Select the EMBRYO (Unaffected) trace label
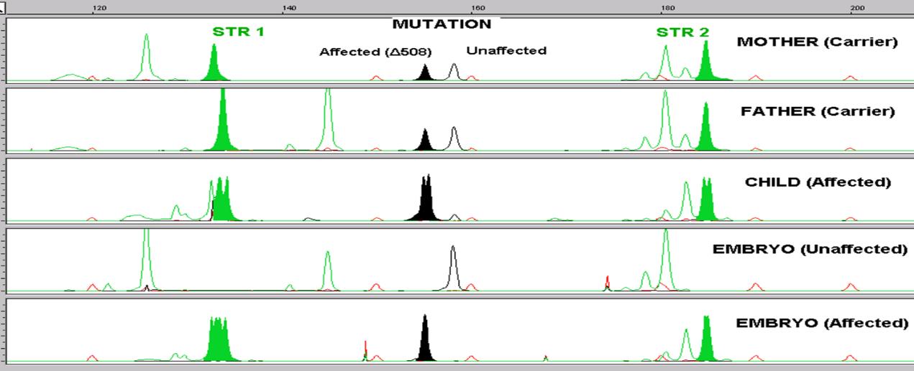 click(810, 250)
